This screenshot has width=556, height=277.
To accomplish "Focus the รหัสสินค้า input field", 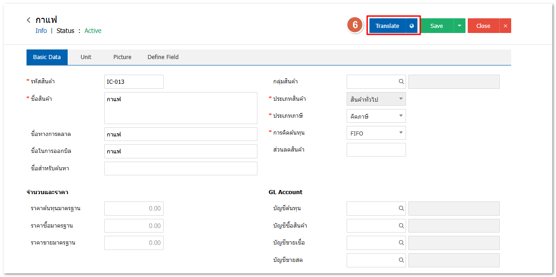I will click(x=134, y=82).
